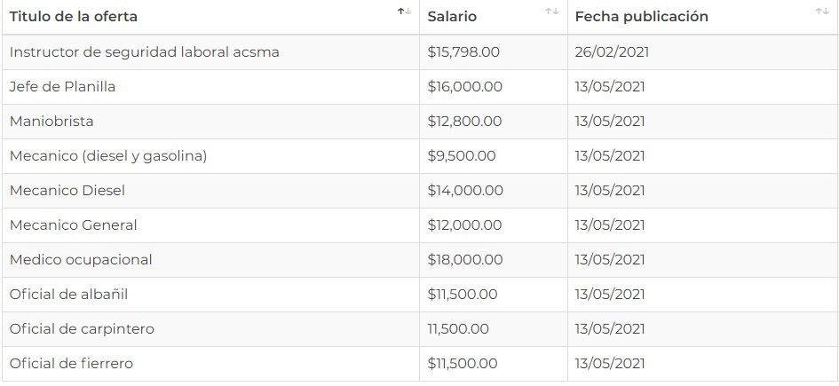Select the Mecanico General offer
Image resolution: width=839 pixels, height=386 pixels.
click(74, 225)
